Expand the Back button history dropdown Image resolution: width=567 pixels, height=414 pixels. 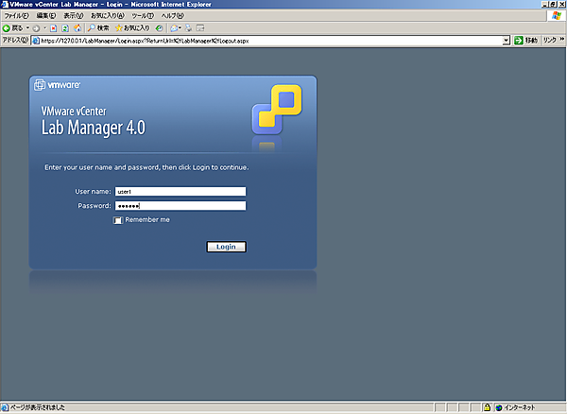click(x=27, y=27)
